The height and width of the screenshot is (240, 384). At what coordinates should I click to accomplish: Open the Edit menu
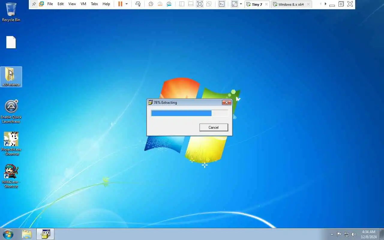coord(61,4)
